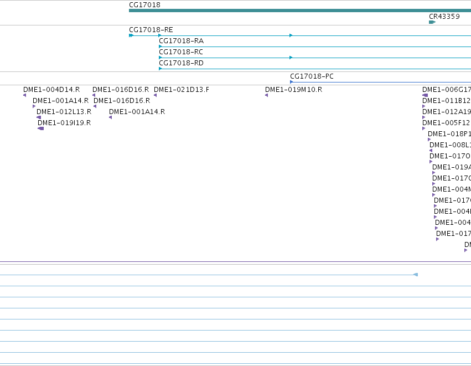Viewport: 471px width, 366px height.
Task: Click DME1-001A14.R in the DME1-012L13.R row
Action: (x=137, y=112)
